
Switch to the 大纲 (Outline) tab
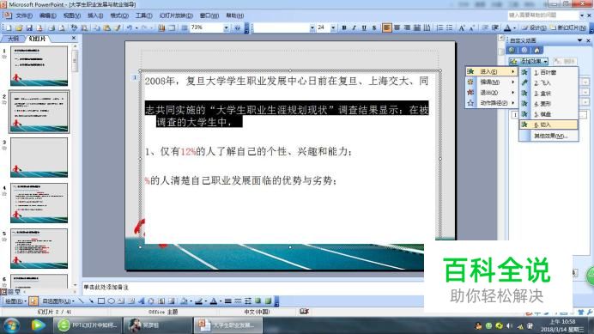click(13, 39)
